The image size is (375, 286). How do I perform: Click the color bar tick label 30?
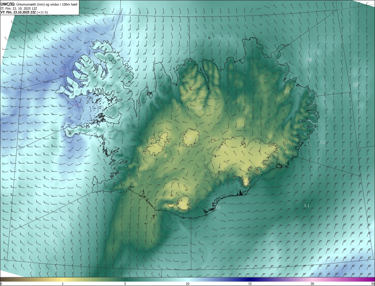pos(312,284)
